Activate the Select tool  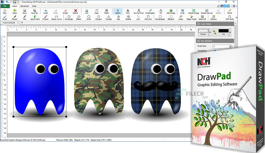coord(118,11)
